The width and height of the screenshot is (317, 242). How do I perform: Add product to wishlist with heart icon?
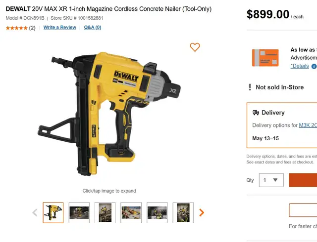click(195, 47)
